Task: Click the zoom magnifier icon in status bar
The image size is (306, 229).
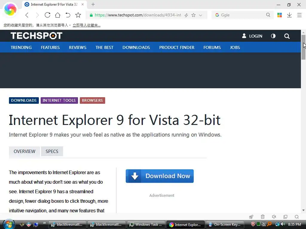Action: click(x=297, y=217)
